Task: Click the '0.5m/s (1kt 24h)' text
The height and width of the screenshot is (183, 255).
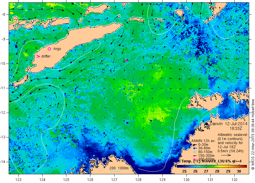Action: (x=231, y=151)
